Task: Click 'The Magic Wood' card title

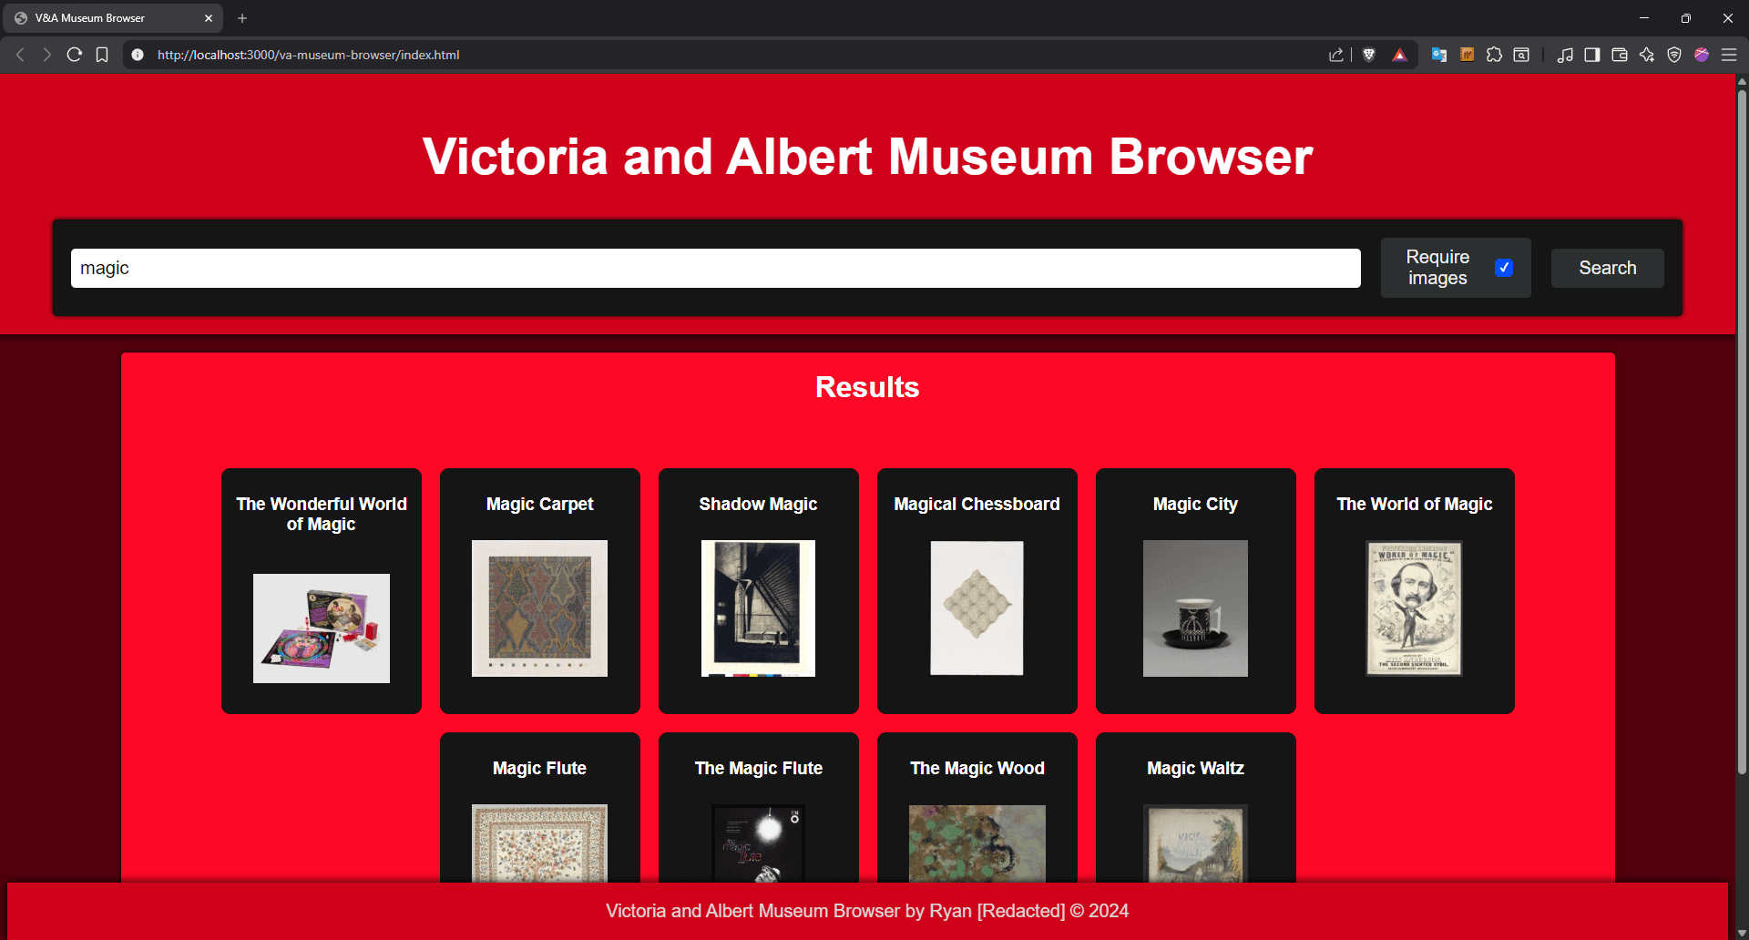Action: (977, 768)
